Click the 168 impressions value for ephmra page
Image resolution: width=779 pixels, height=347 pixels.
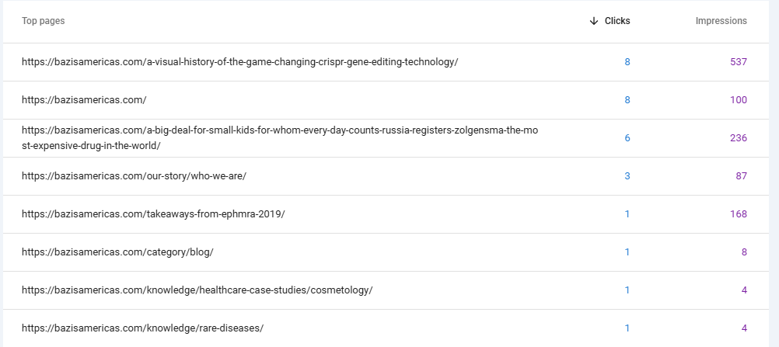(738, 213)
